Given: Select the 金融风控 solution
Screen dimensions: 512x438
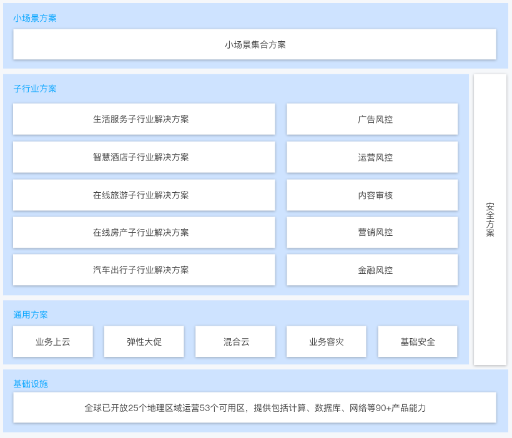Looking at the screenshot, I should (372, 270).
